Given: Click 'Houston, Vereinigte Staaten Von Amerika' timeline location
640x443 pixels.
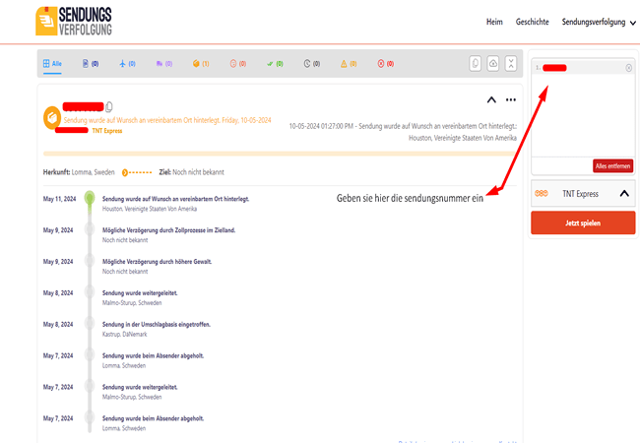Looking at the screenshot, I should pos(150,209).
